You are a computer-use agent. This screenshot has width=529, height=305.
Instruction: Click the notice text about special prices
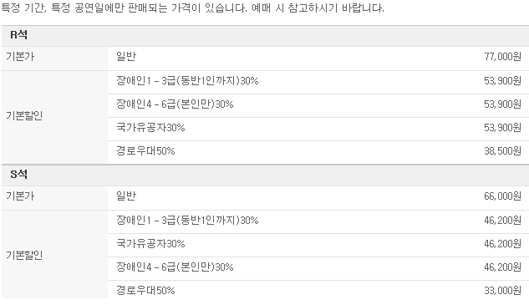193,8
